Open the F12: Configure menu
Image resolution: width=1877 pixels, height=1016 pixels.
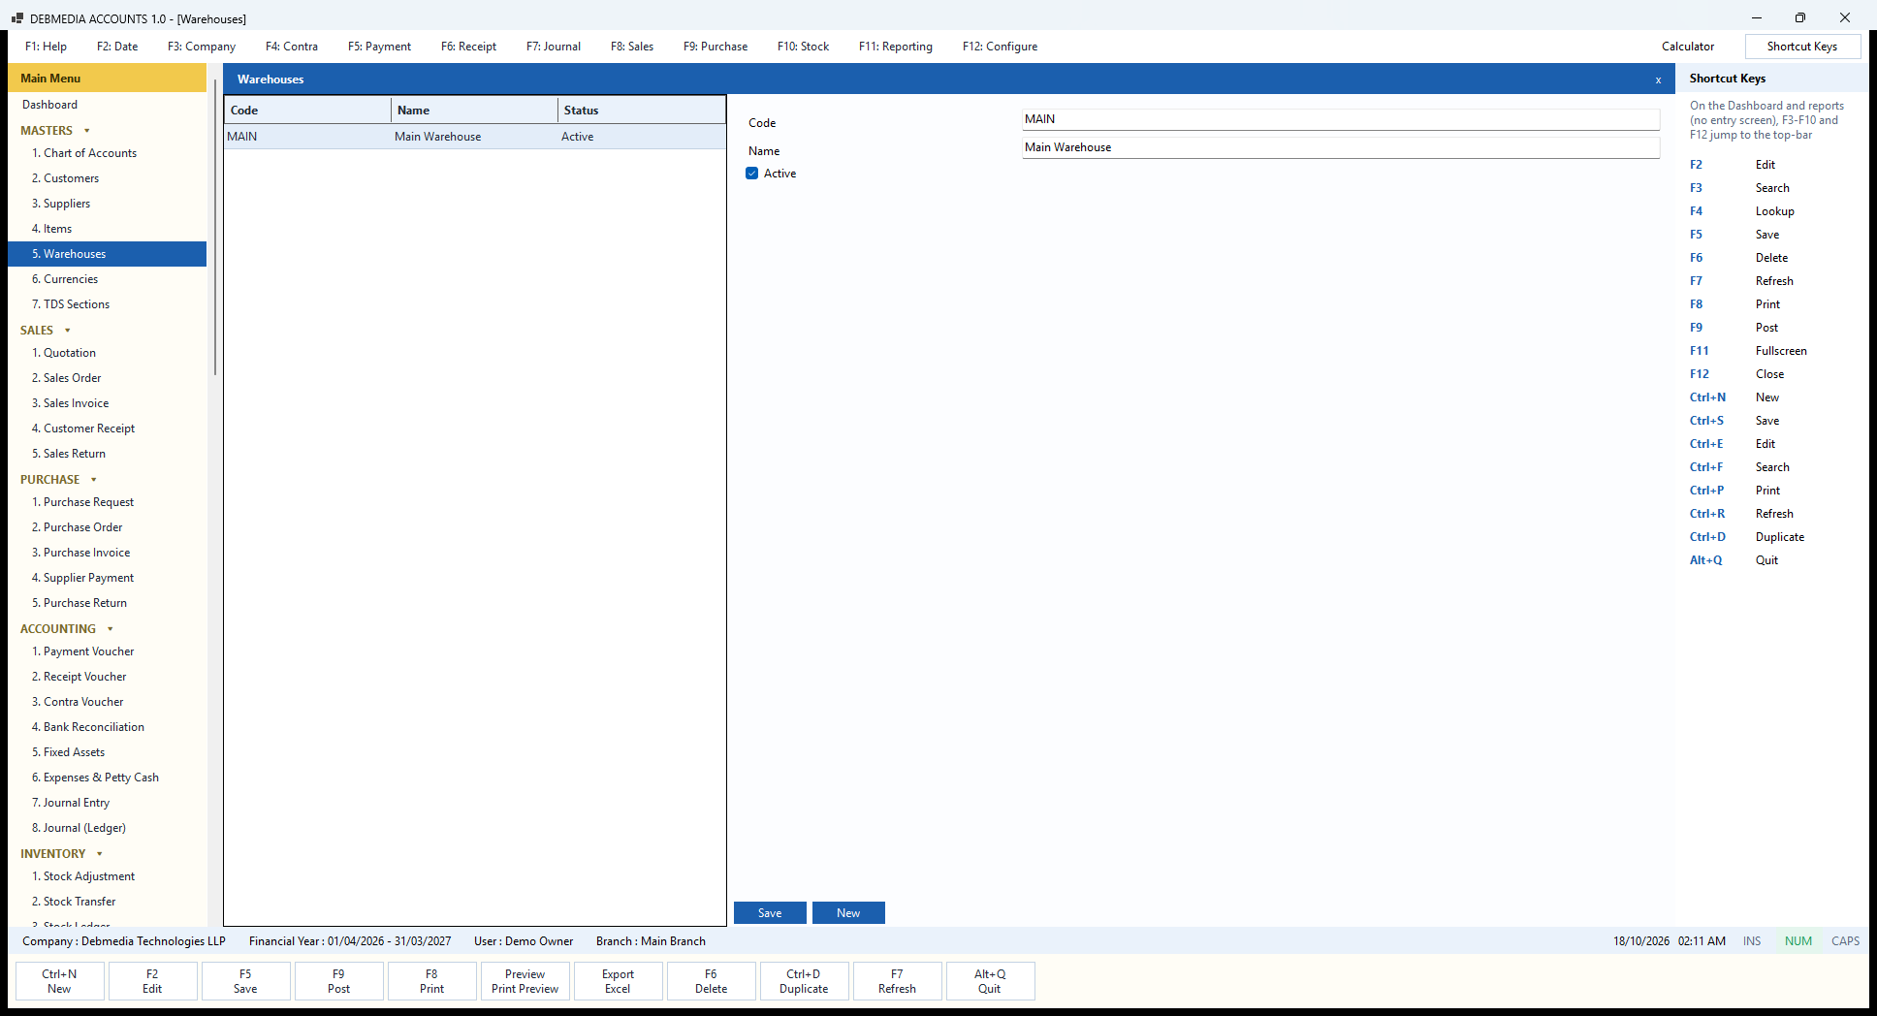point(1000,47)
